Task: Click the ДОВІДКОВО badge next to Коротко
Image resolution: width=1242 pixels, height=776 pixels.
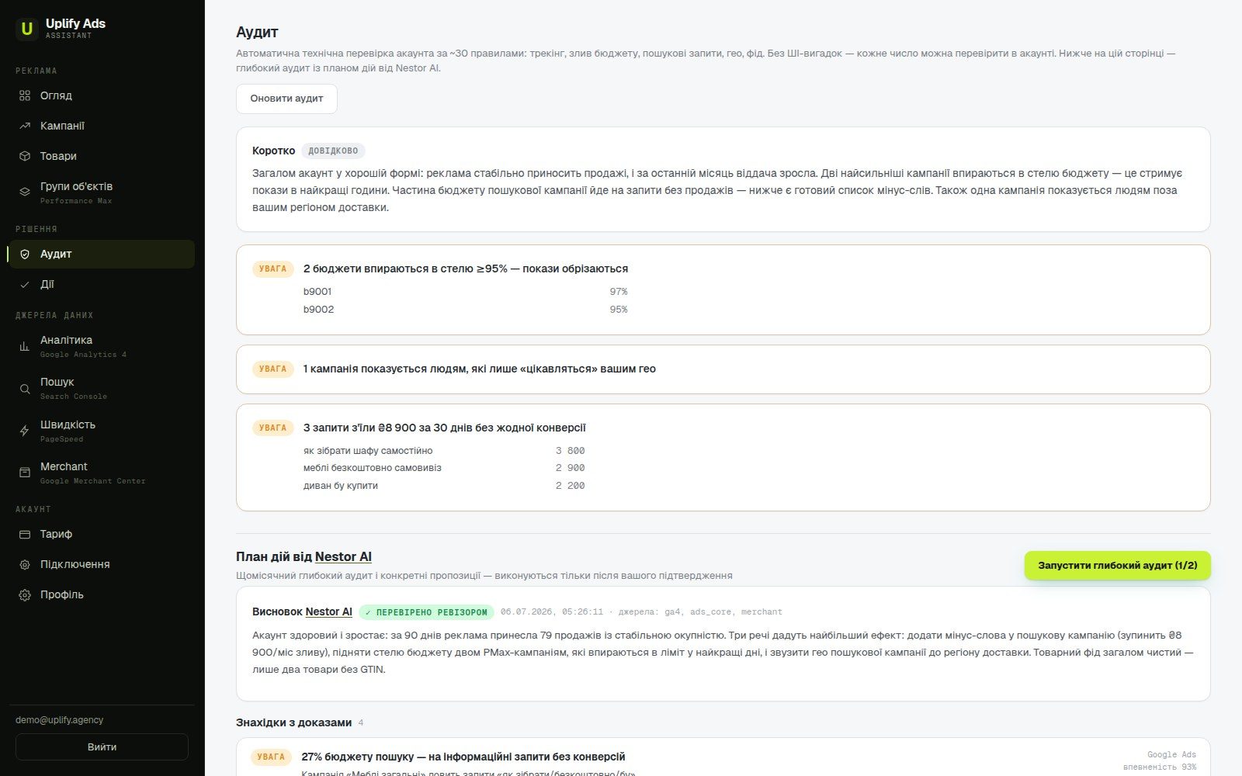Action: [x=333, y=151]
